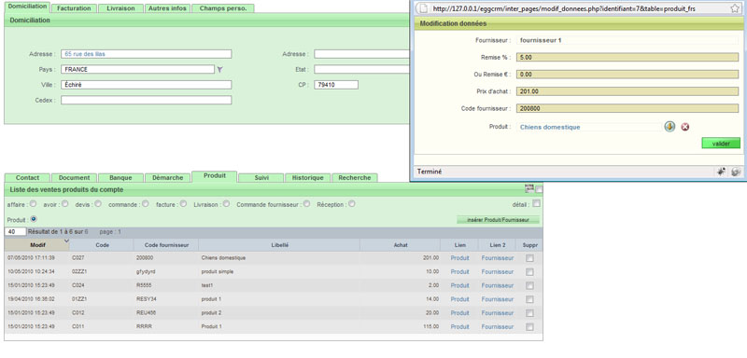The height and width of the screenshot is (358, 747).
Task: Remove product with red cross icon
Action: tap(685, 127)
